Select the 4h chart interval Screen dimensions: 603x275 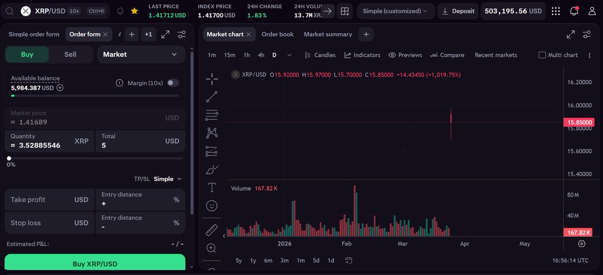pos(261,55)
